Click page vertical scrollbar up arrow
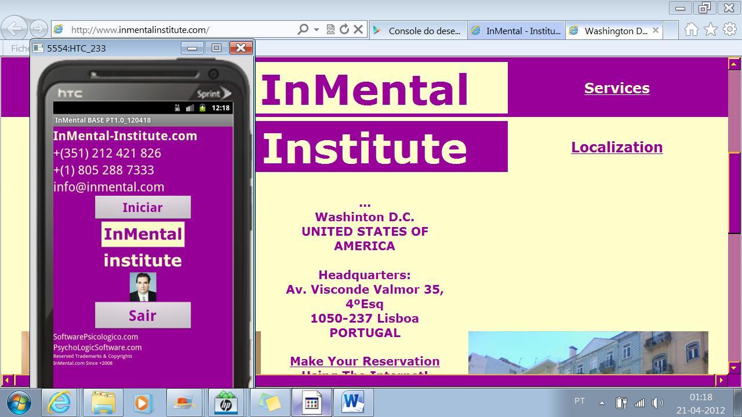Viewport: 742px width, 417px height. click(734, 64)
